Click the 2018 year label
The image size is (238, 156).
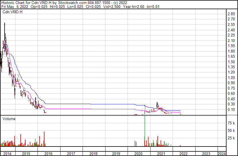(x=94, y=154)
